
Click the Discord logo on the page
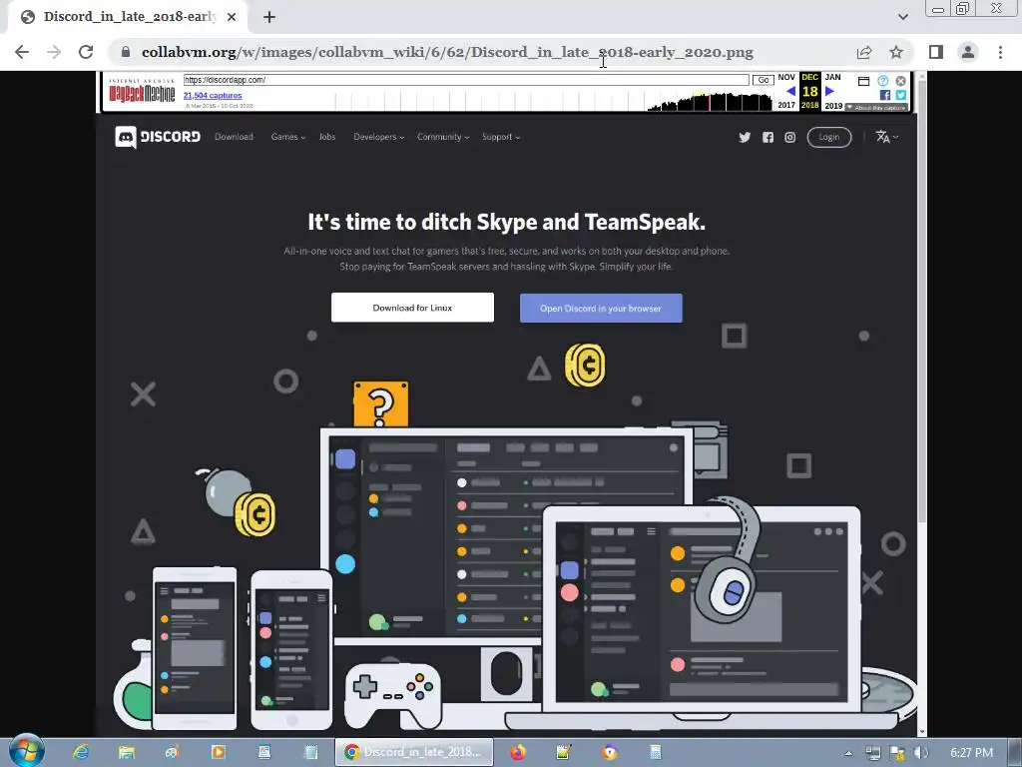pos(157,137)
